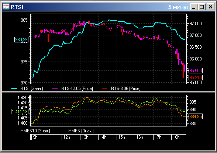Viewport: 217px width, 153px height.
Task: Select the RTS-12.05 [Price] legend entry
Action: tap(72, 88)
